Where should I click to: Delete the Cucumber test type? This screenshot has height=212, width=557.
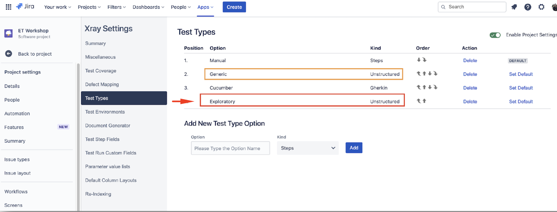pyautogui.click(x=470, y=88)
